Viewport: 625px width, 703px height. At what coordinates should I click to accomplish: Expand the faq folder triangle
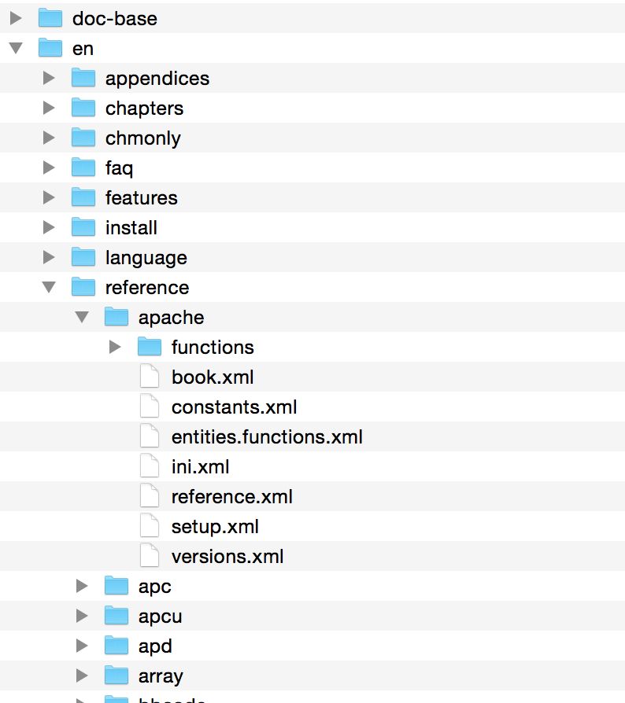point(49,167)
